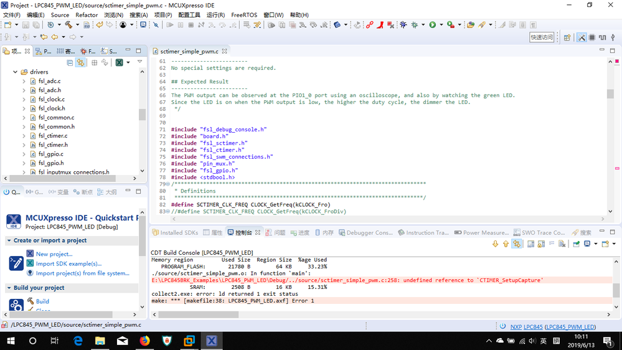
Task: Click MCUXpresso IDE icon in Windows taskbar
Action: [x=212, y=341]
